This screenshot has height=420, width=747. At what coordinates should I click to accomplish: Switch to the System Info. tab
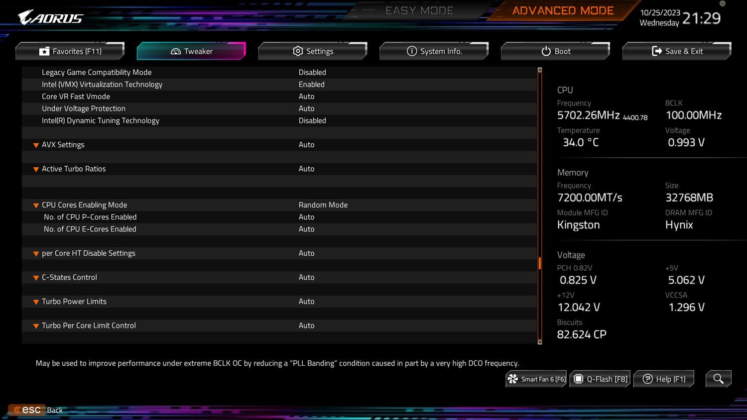[x=434, y=51]
